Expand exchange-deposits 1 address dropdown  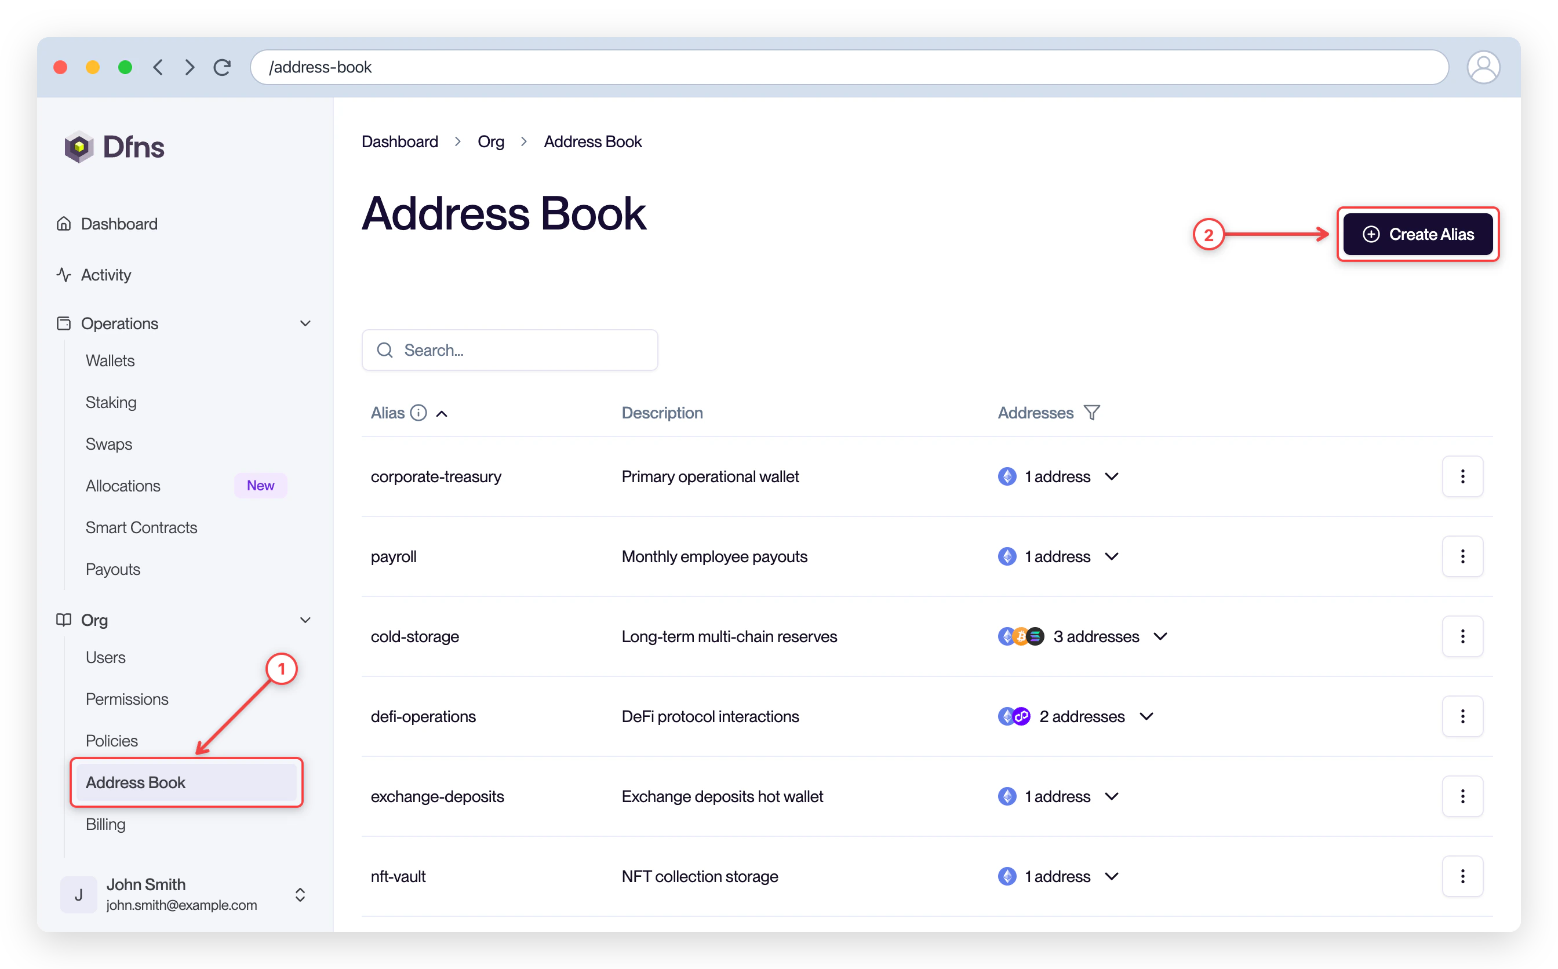coord(1111,796)
